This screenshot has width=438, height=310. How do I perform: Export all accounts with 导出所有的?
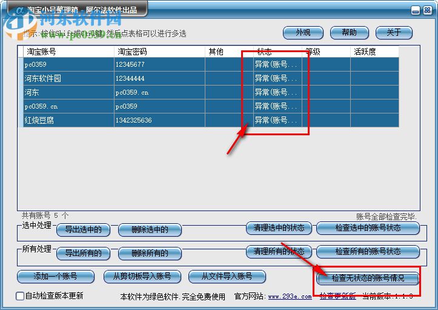tap(83, 253)
